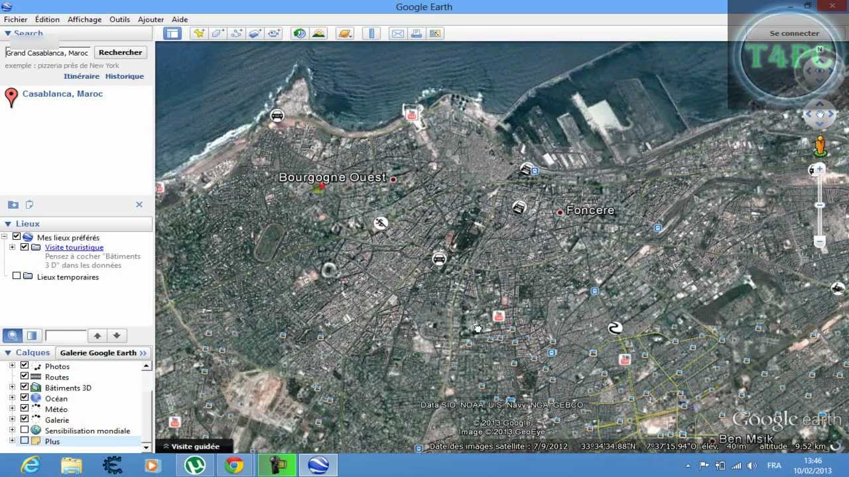The width and height of the screenshot is (849, 477).
Task: Uncheck the Bâtiments 3D layer checkbox
Action: click(25, 387)
